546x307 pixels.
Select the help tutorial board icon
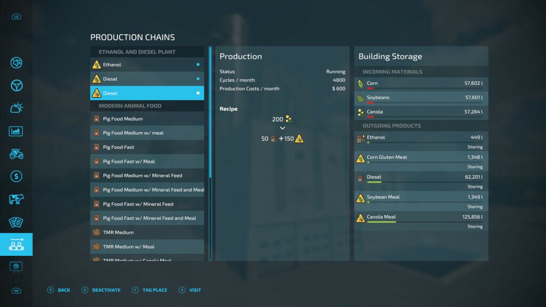16,267
